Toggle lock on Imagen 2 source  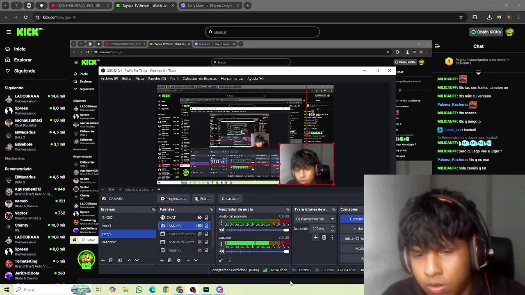pyautogui.click(x=207, y=250)
